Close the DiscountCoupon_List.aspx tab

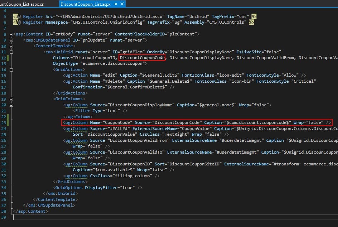(x=122, y=5)
